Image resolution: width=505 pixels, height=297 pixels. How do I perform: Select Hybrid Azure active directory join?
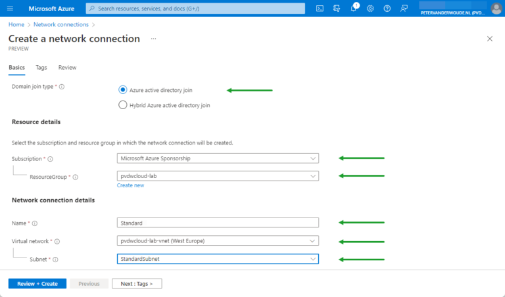(123, 104)
